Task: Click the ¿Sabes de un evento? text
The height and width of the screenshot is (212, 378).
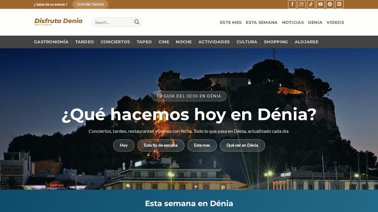Action: (x=50, y=4)
